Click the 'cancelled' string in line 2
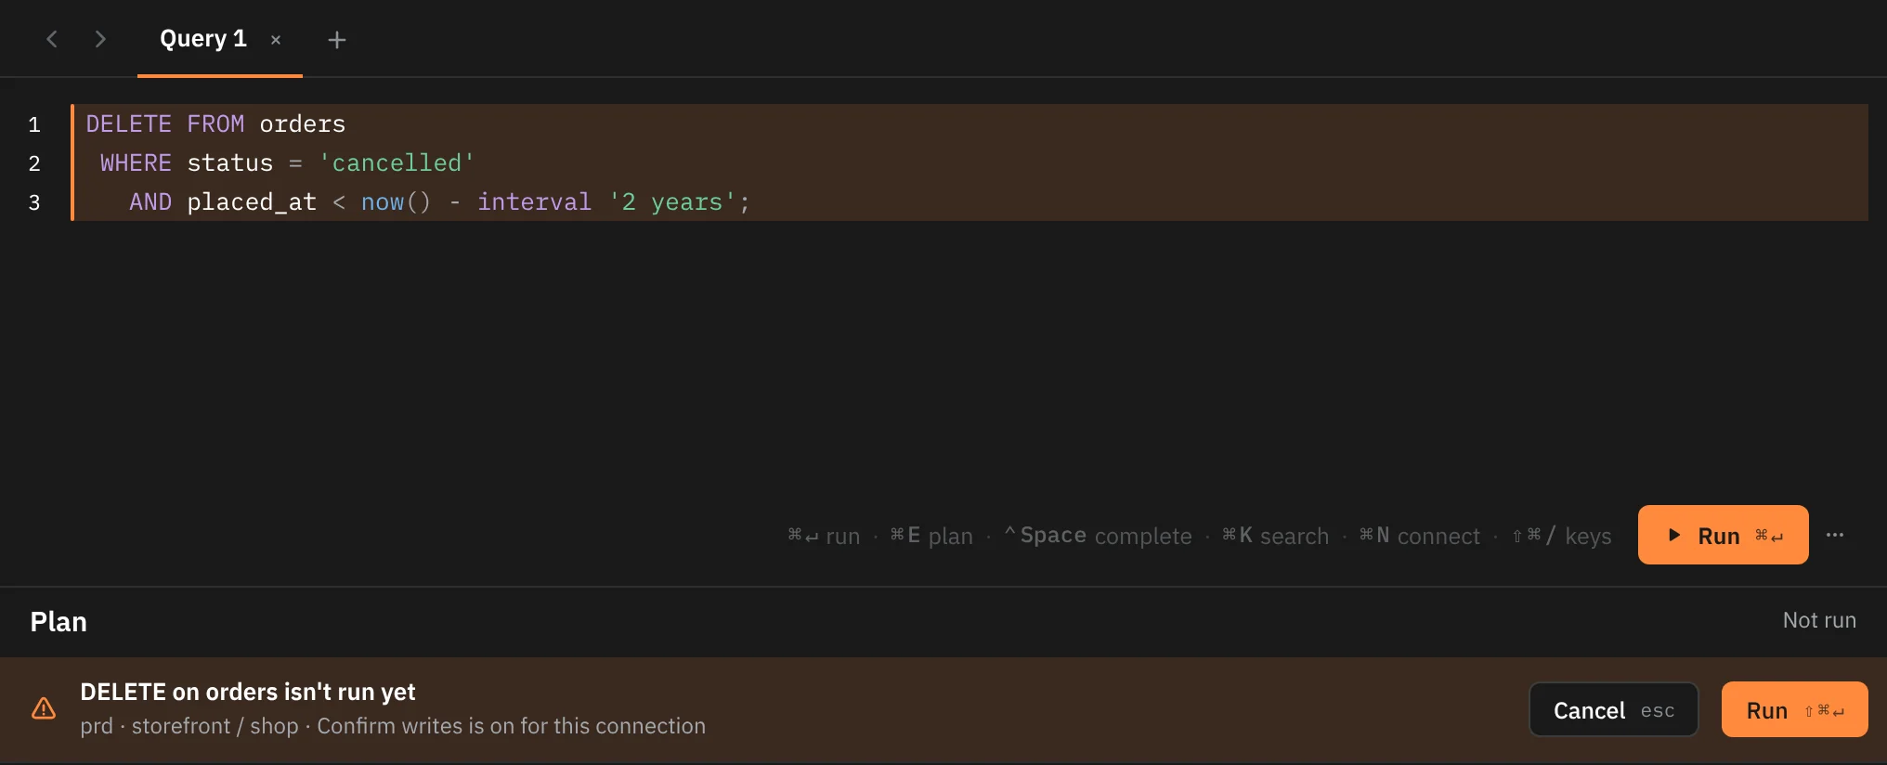This screenshot has height=765, width=1887. click(x=397, y=162)
